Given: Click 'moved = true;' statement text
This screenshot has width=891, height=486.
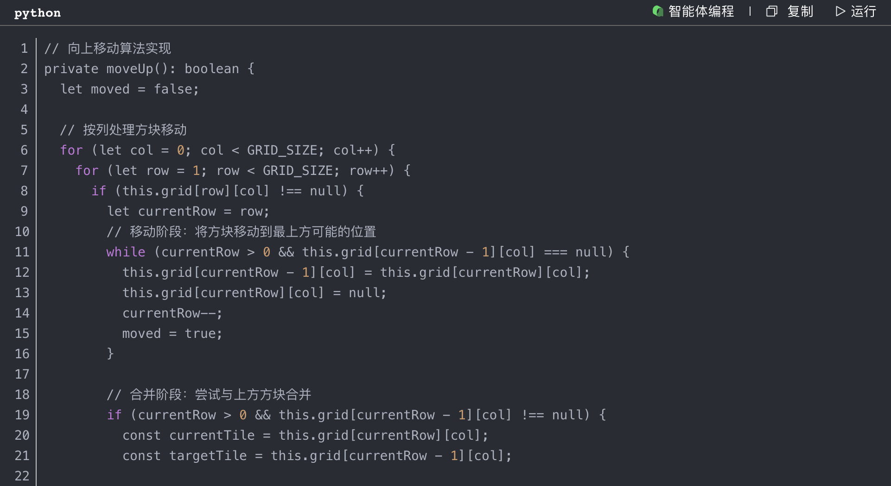Looking at the screenshot, I should coord(172,333).
